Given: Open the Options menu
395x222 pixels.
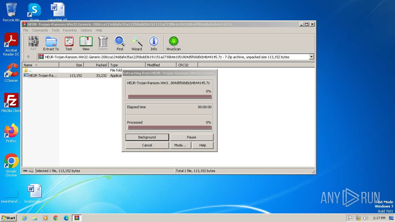Looking at the screenshot, I should click(x=86, y=30).
